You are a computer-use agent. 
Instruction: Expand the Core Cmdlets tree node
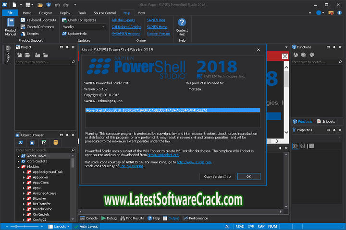(x=18, y=161)
